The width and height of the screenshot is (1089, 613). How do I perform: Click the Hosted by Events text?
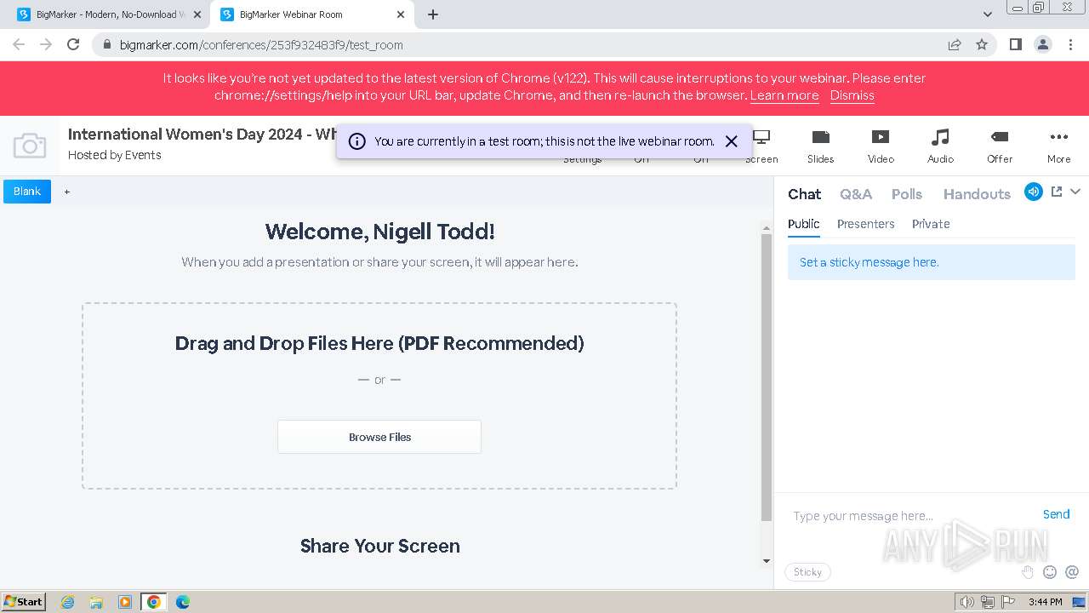(x=115, y=155)
